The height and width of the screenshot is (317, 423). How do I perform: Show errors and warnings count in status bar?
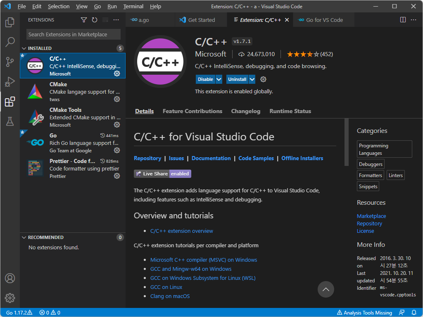[50, 313]
